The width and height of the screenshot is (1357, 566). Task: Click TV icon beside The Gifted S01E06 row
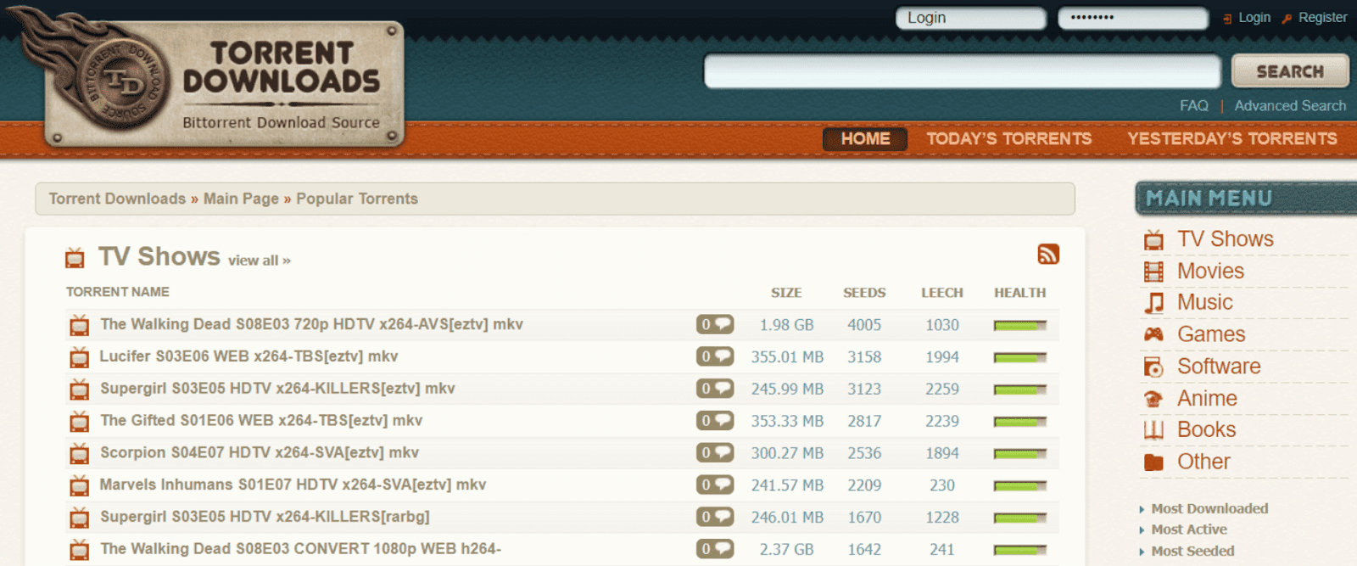[80, 422]
